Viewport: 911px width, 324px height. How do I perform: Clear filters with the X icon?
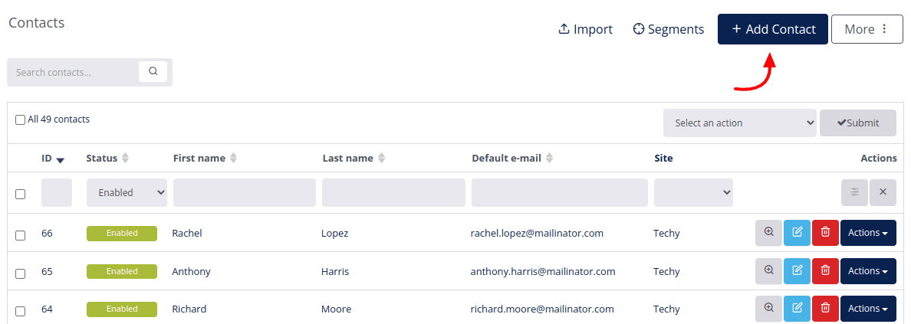point(883,192)
